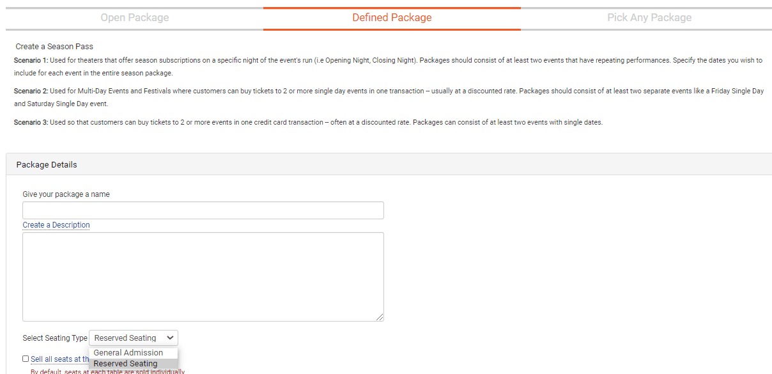The width and height of the screenshot is (772, 374).
Task: Enable the Sell all seats checkbox
Action: point(26,359)
